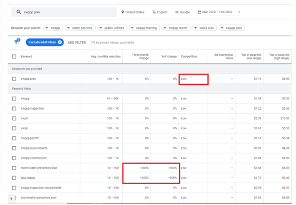Check the 'swppp permit' row checkbox
The width and height of the screenshot is (296, 205).
point(14,138)
